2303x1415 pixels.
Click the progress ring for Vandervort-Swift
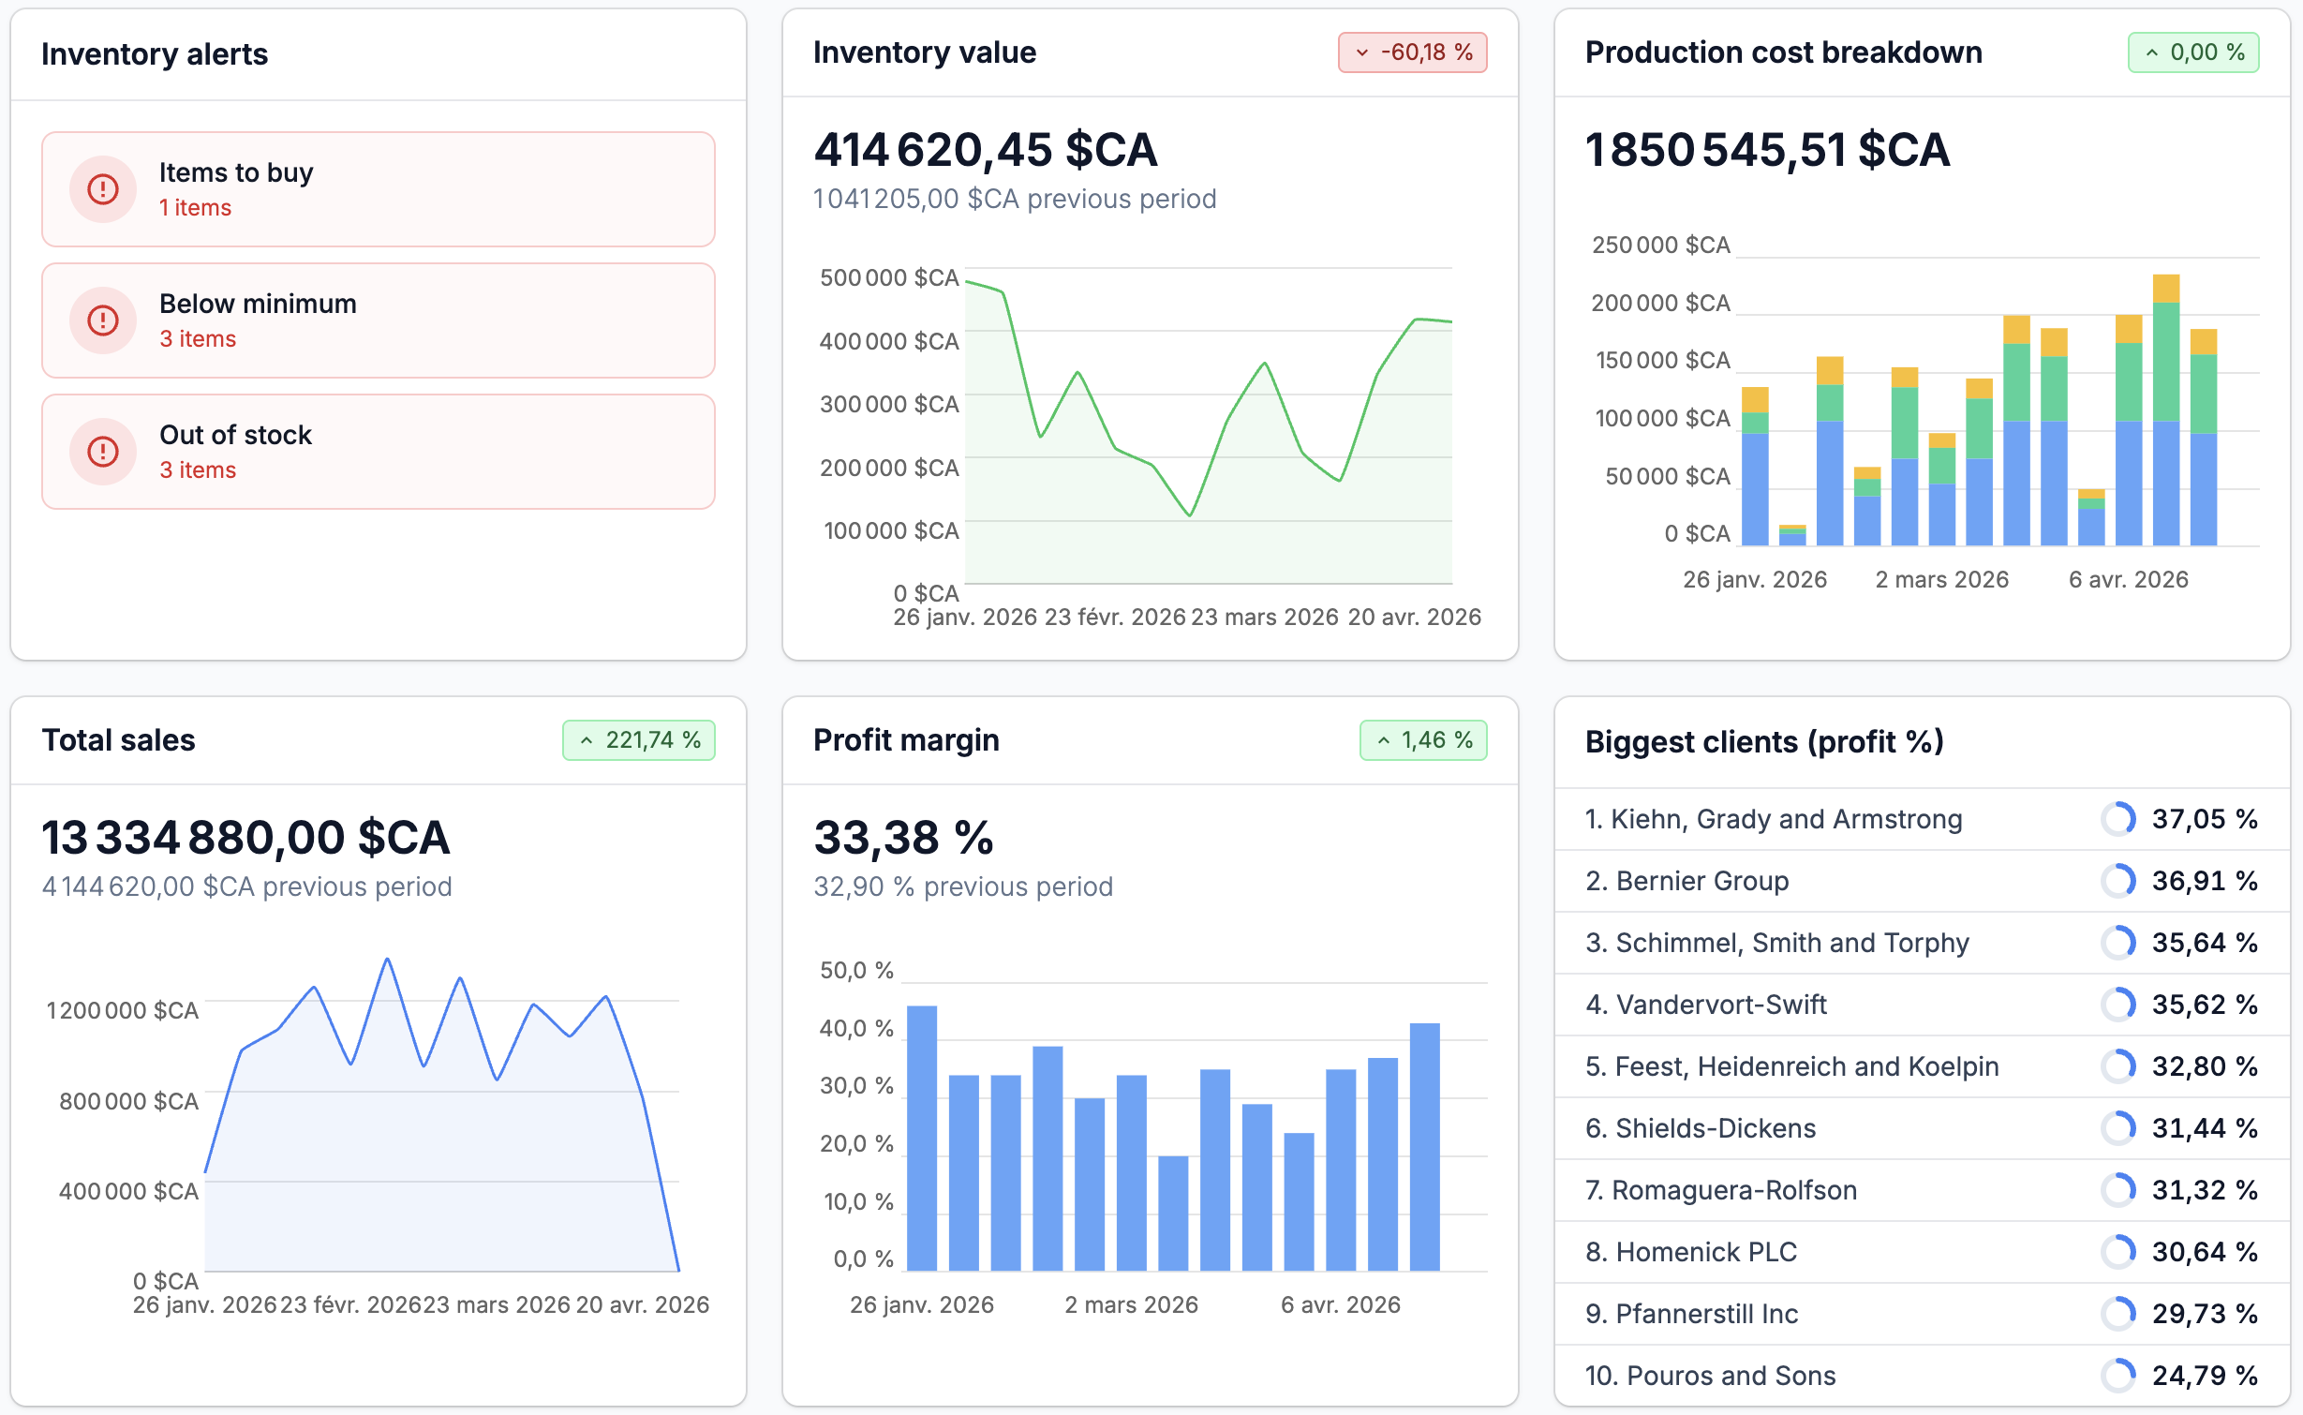[2117, 1005]
